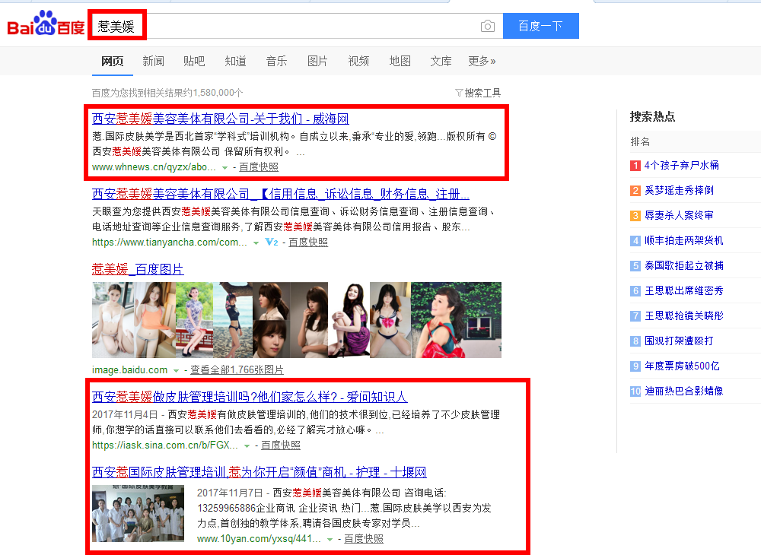Viewport: 761px width, 558px height.
Task: Open hot search 秦国歌拒起立被捕
Action: click(x=684, y=265)
